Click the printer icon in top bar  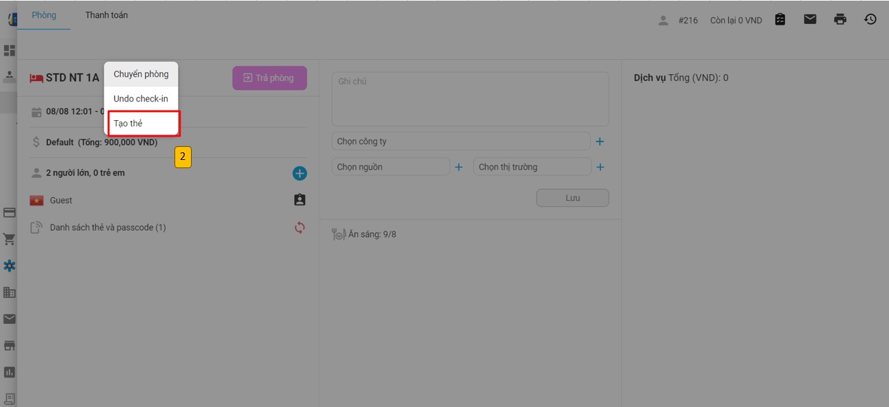click(x=840, y=19)
